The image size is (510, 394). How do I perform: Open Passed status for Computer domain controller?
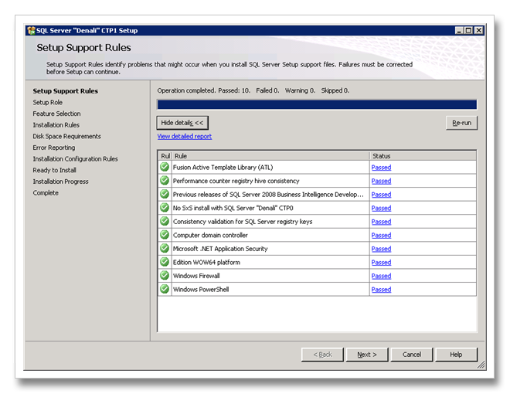pyautogui.click(x=381, y=235)
